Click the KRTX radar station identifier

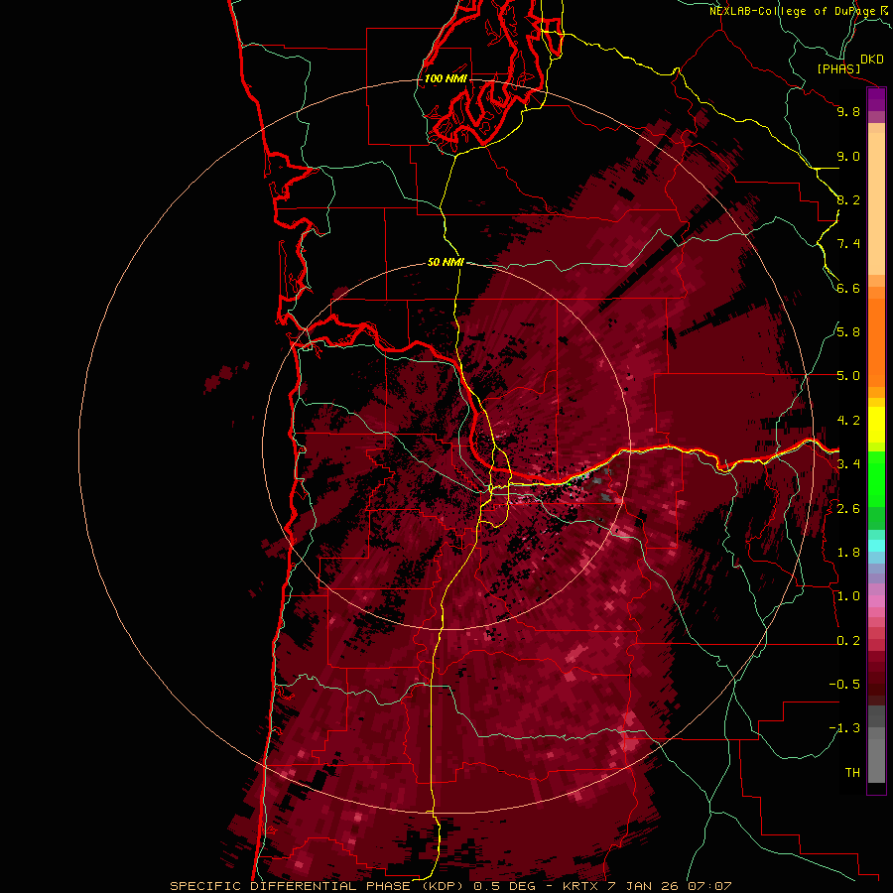[x=579, y=886]
